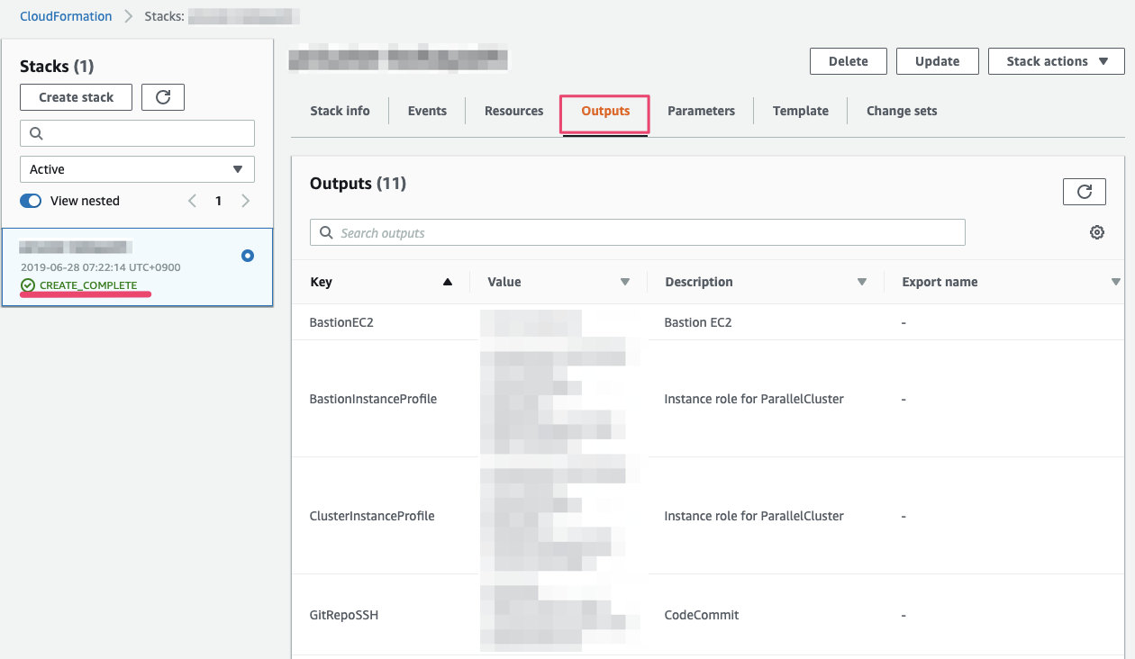This screenshot has height=659, width=1135.
Task: Click the CodeCommit description cell
Action: 702,615
